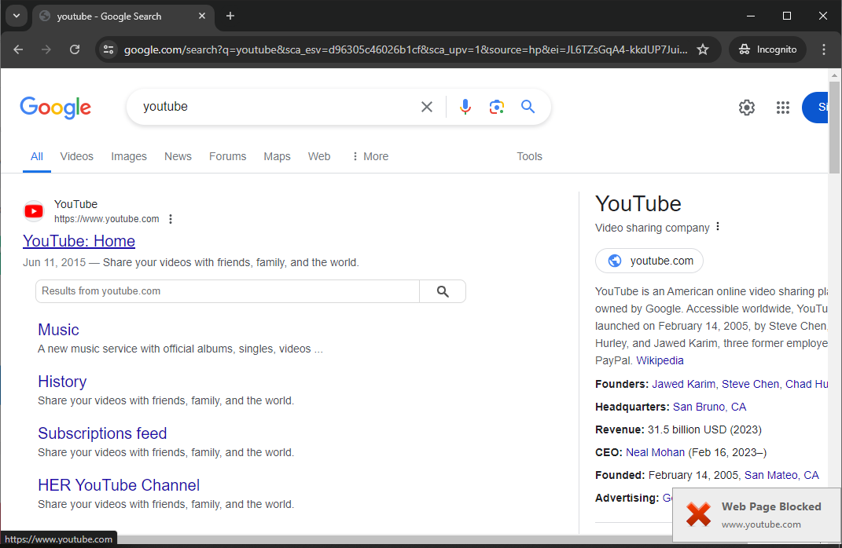Open San Bruno, CA headquarters link

coord(709,407)
